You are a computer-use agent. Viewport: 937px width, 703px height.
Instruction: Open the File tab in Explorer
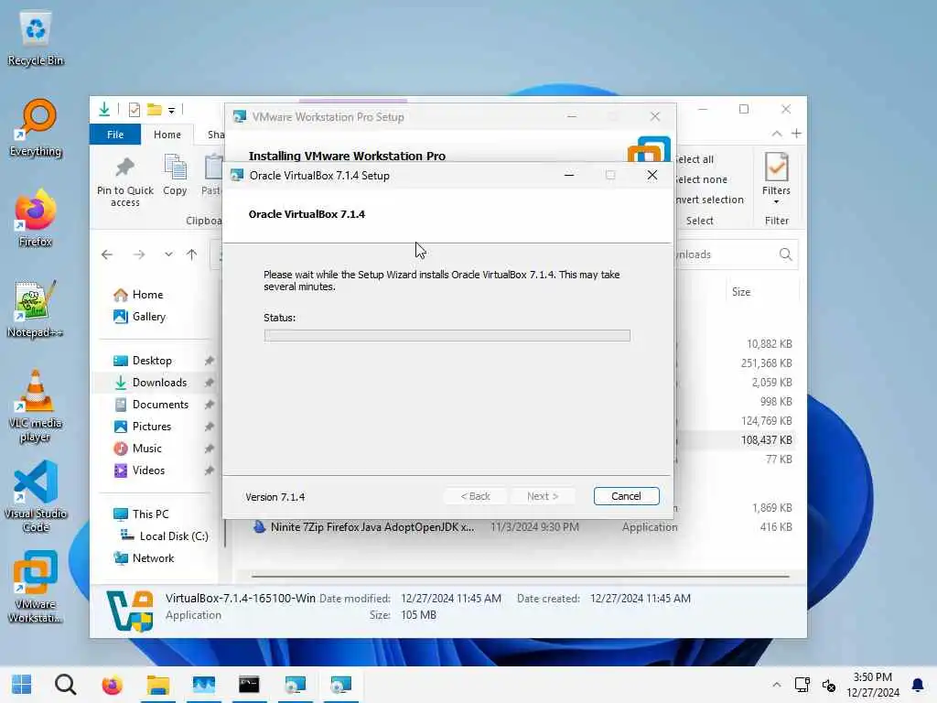115,135
